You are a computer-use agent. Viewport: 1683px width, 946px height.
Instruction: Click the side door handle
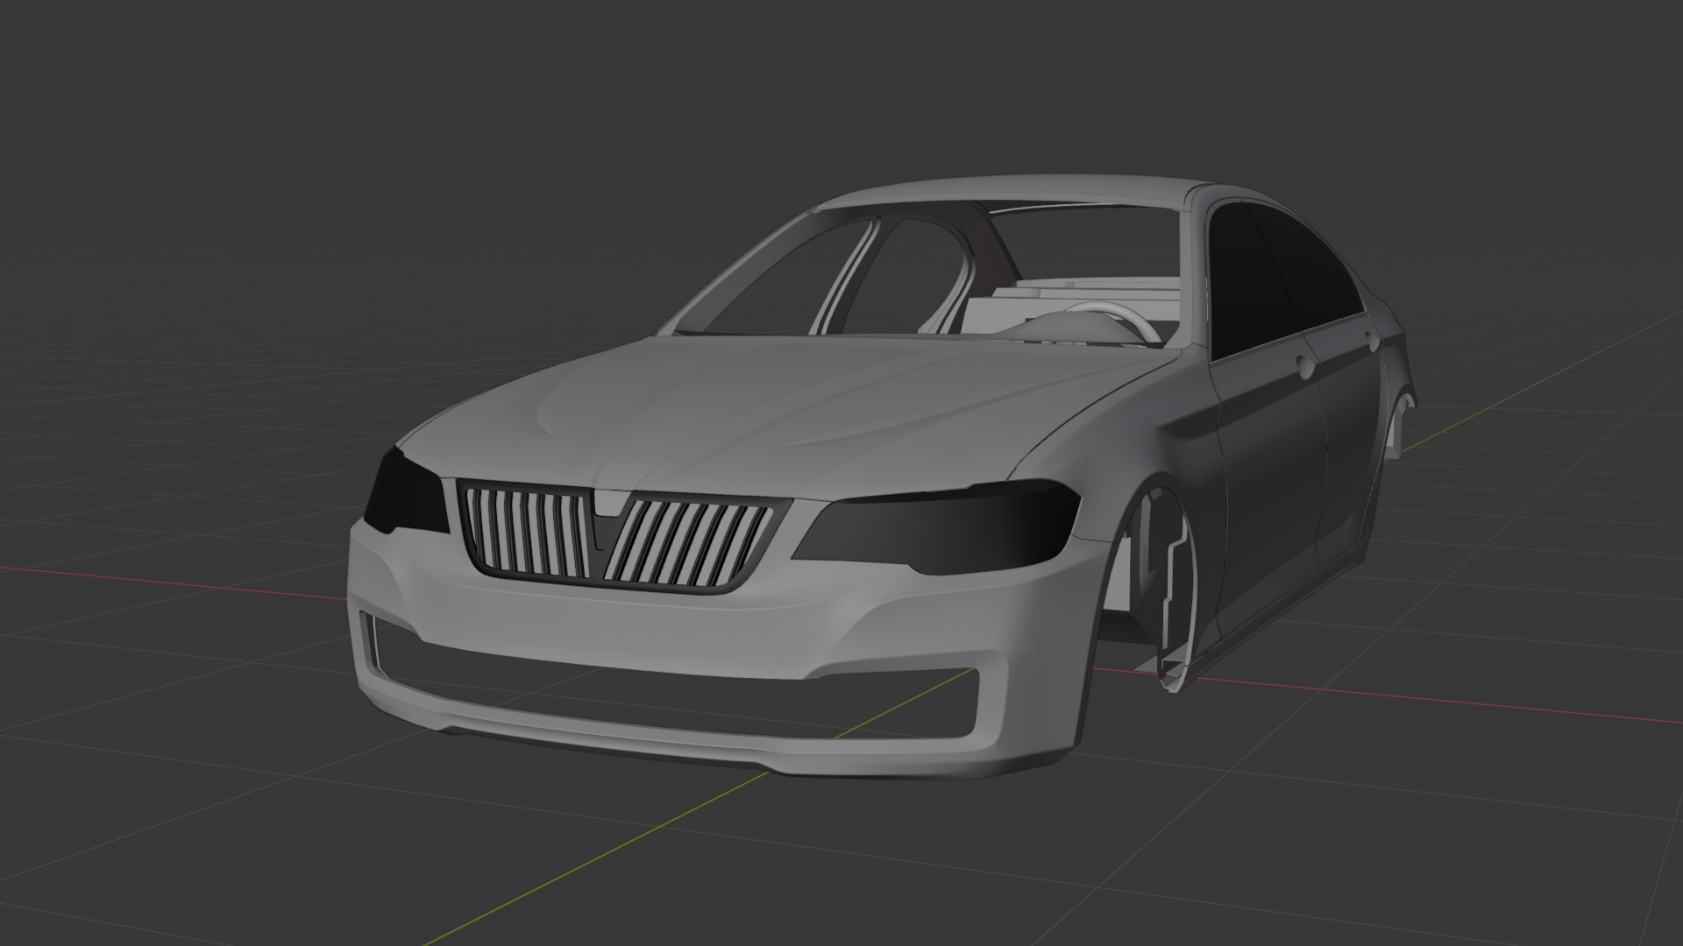[x=1307, y=366]
